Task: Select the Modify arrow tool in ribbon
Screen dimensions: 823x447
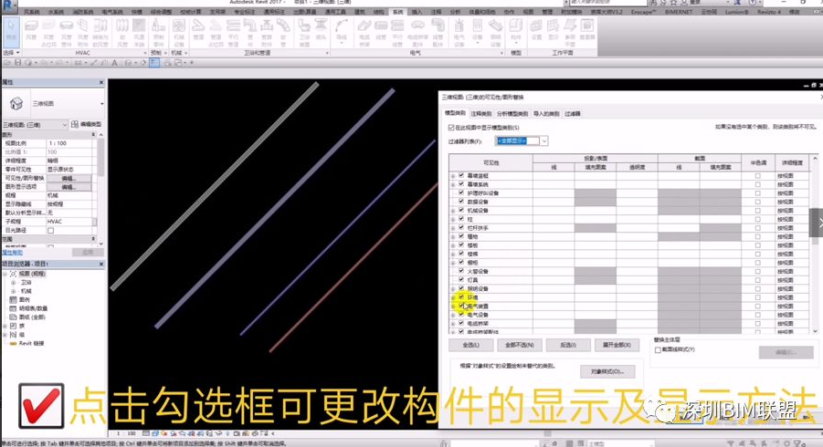Action: pyautogui.click(x=11, y=31)
